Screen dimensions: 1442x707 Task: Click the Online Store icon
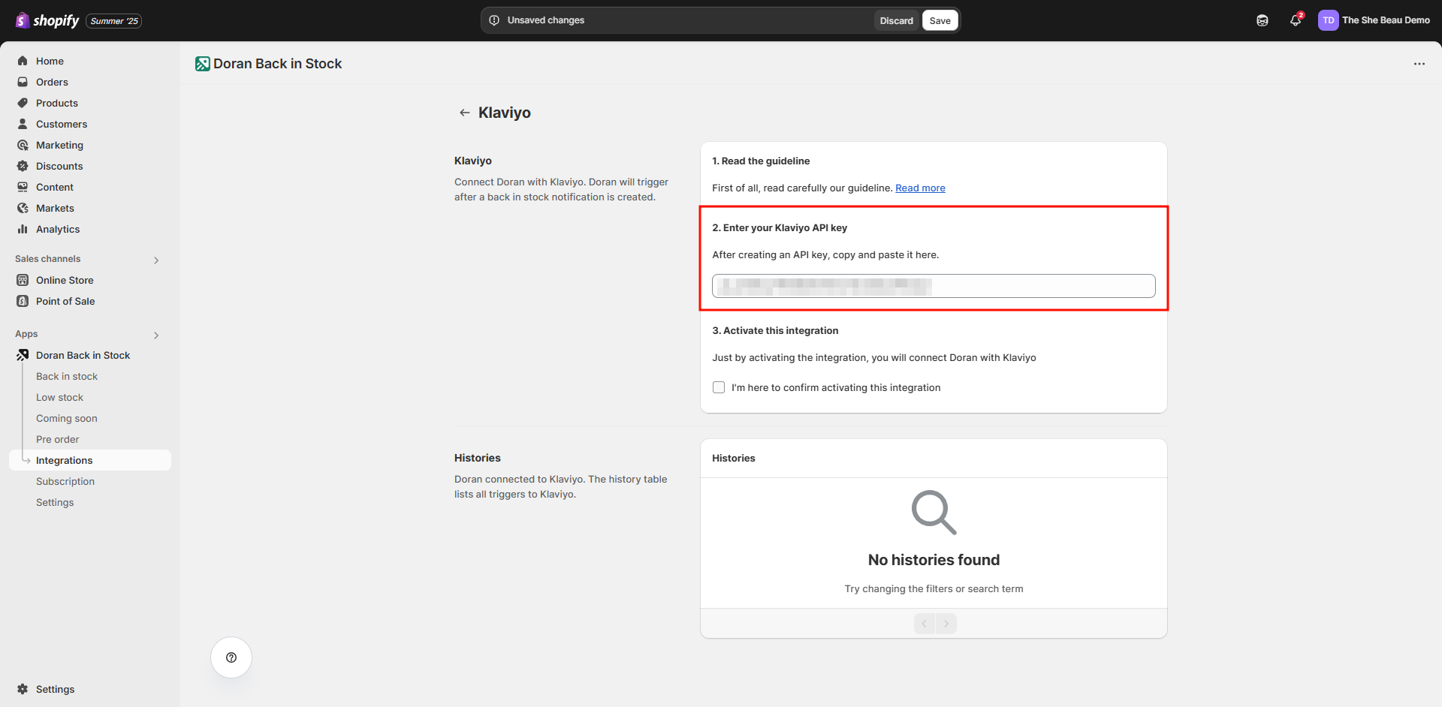(23, 280)
